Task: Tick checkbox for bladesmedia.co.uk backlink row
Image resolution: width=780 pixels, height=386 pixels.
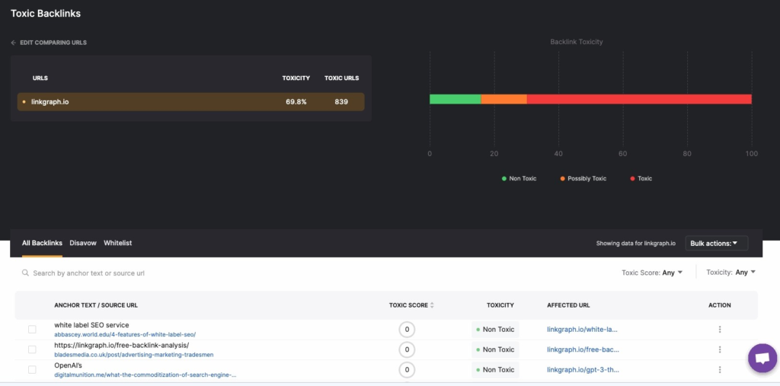Action: (32, 349)
